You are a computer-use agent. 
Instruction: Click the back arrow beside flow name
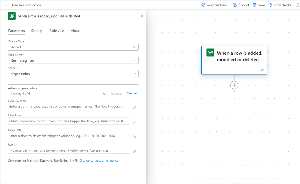tap(6, 5)
